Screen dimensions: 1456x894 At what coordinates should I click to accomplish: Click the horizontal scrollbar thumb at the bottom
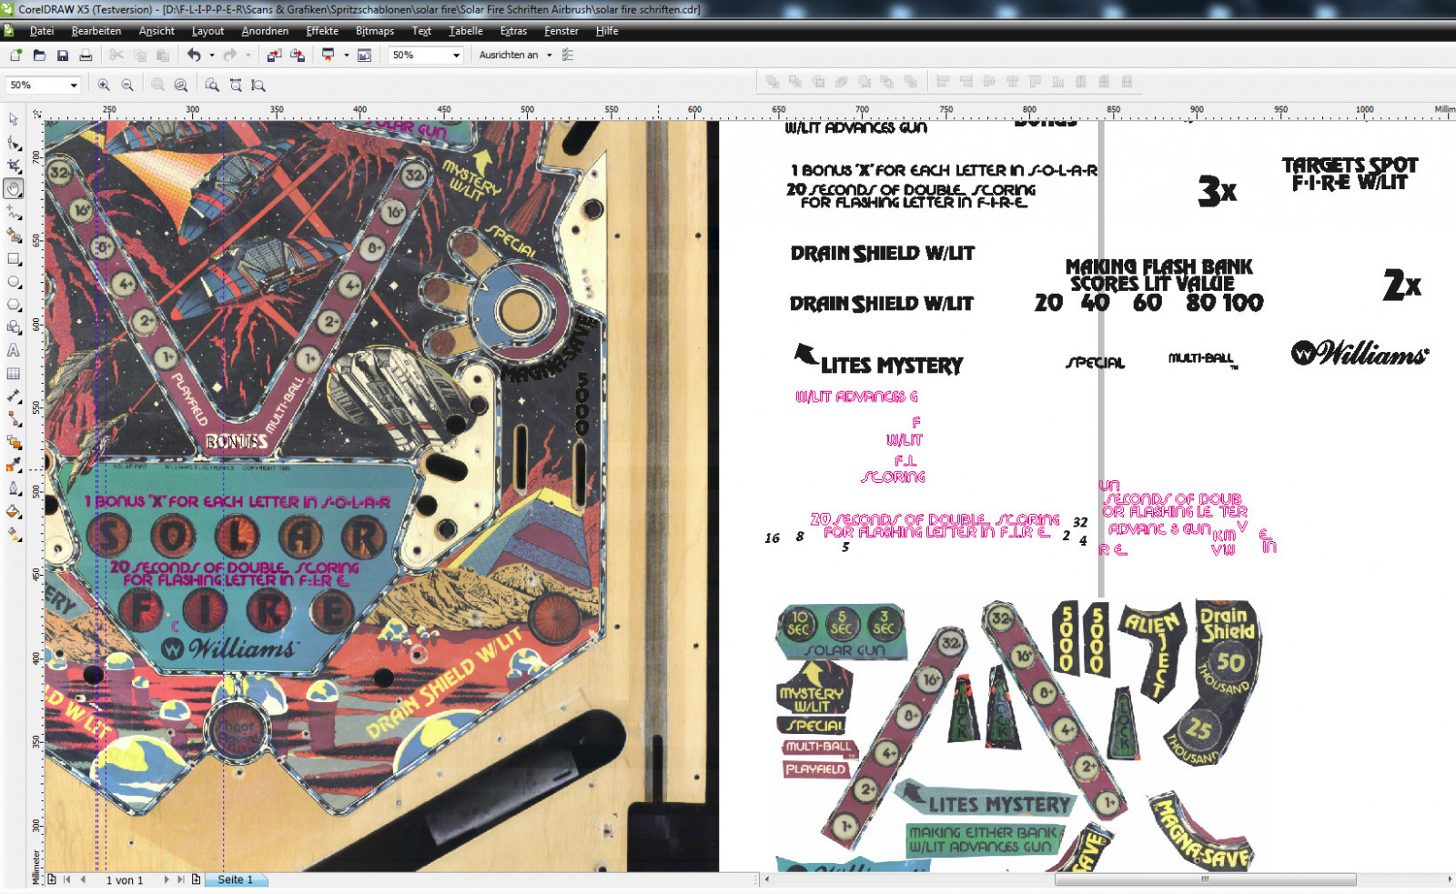pos(1205,879)
